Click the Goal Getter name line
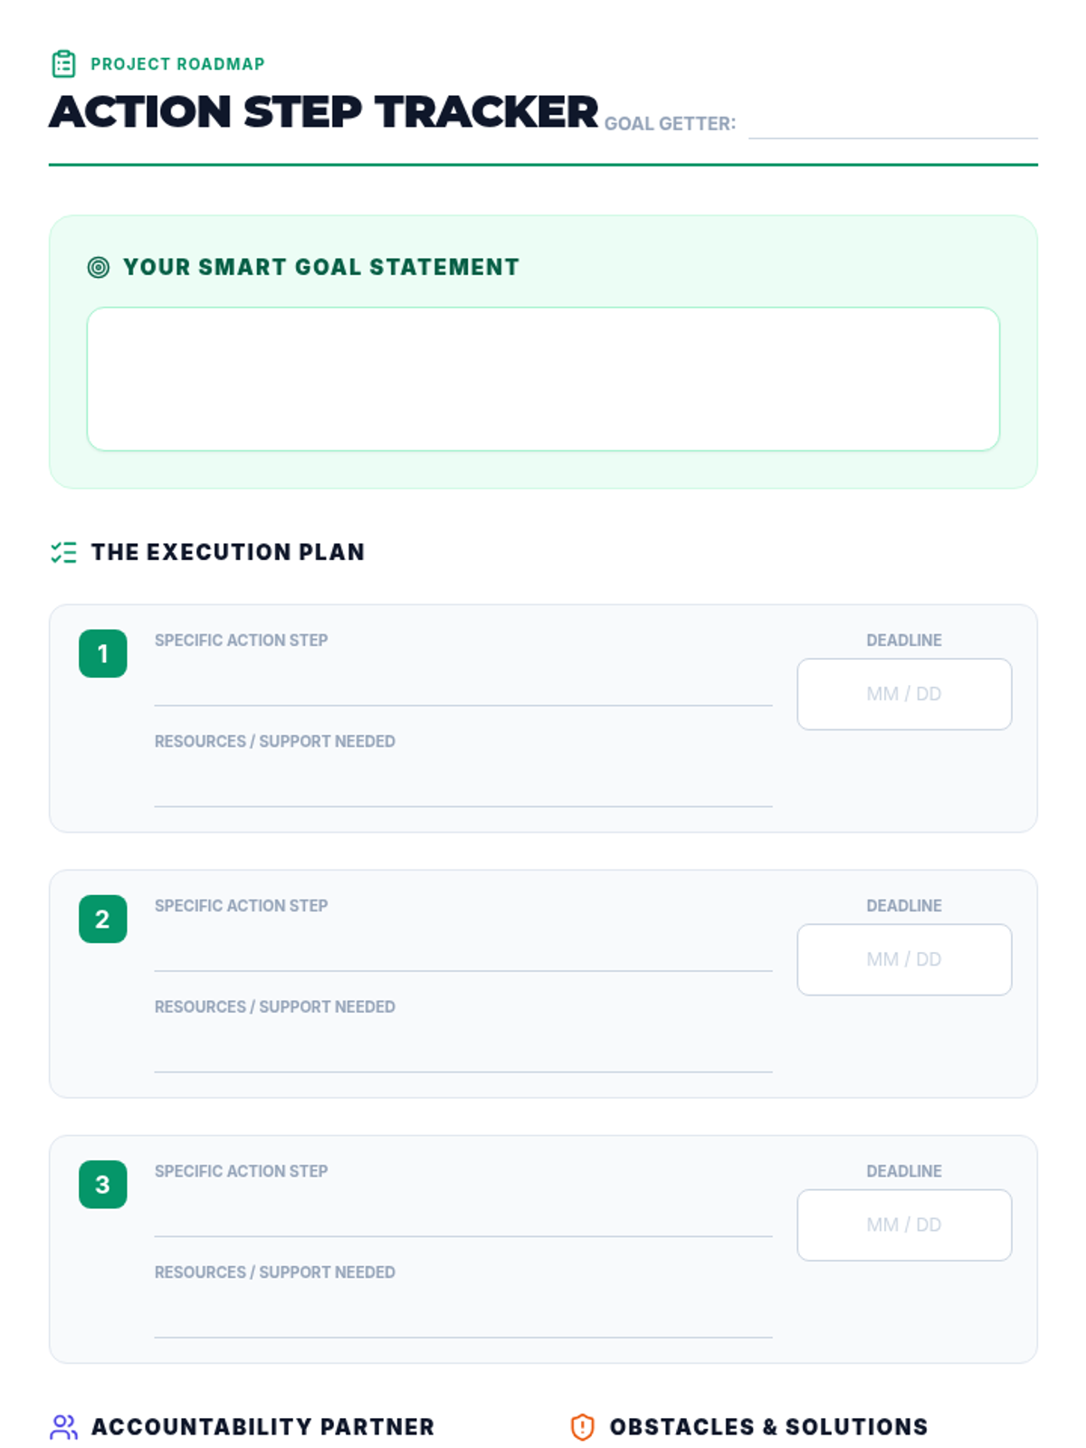The width and height of the screenshot is (1086, 1448). 892,124
